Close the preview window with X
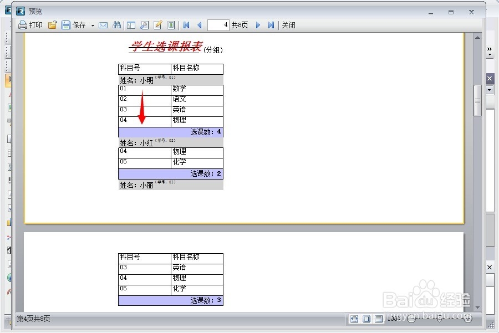The image size is (499, 333). pyautogui.click(x=472, y=12)
